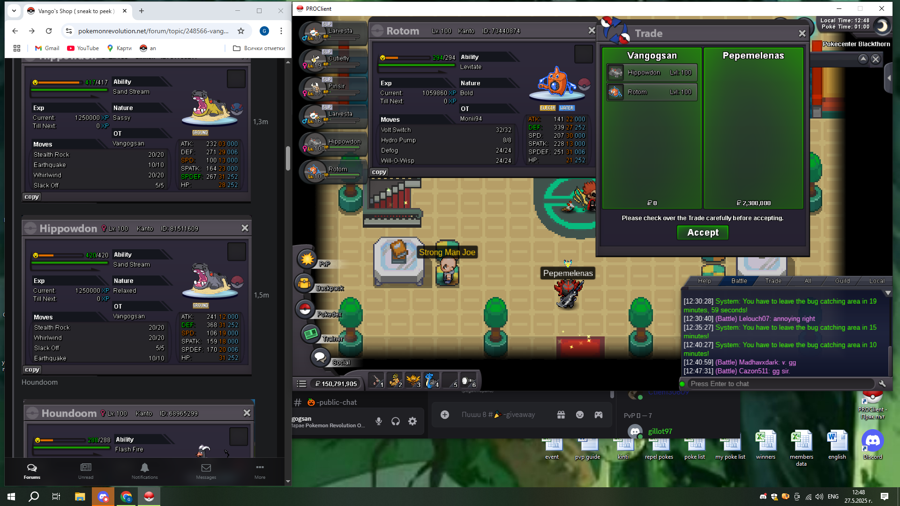Open Discord desktop shortcut

(x=873, y=445)
